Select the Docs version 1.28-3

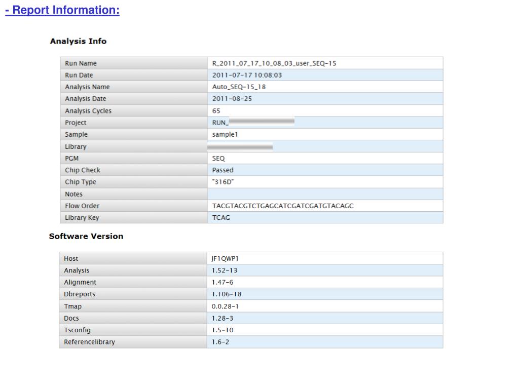click(x=223, y=318)
